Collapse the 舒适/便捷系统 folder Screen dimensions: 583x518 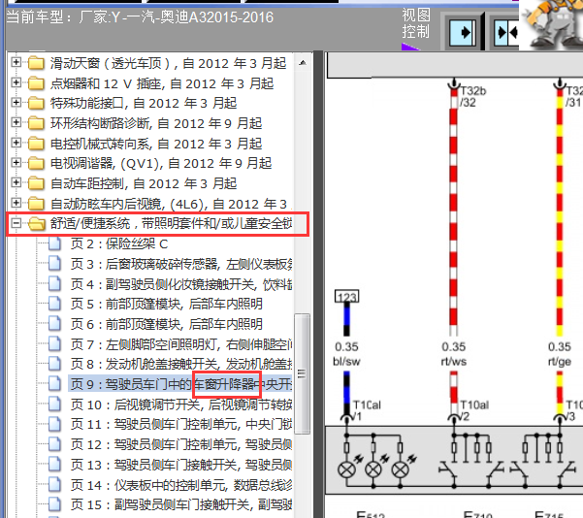[16, 223]
